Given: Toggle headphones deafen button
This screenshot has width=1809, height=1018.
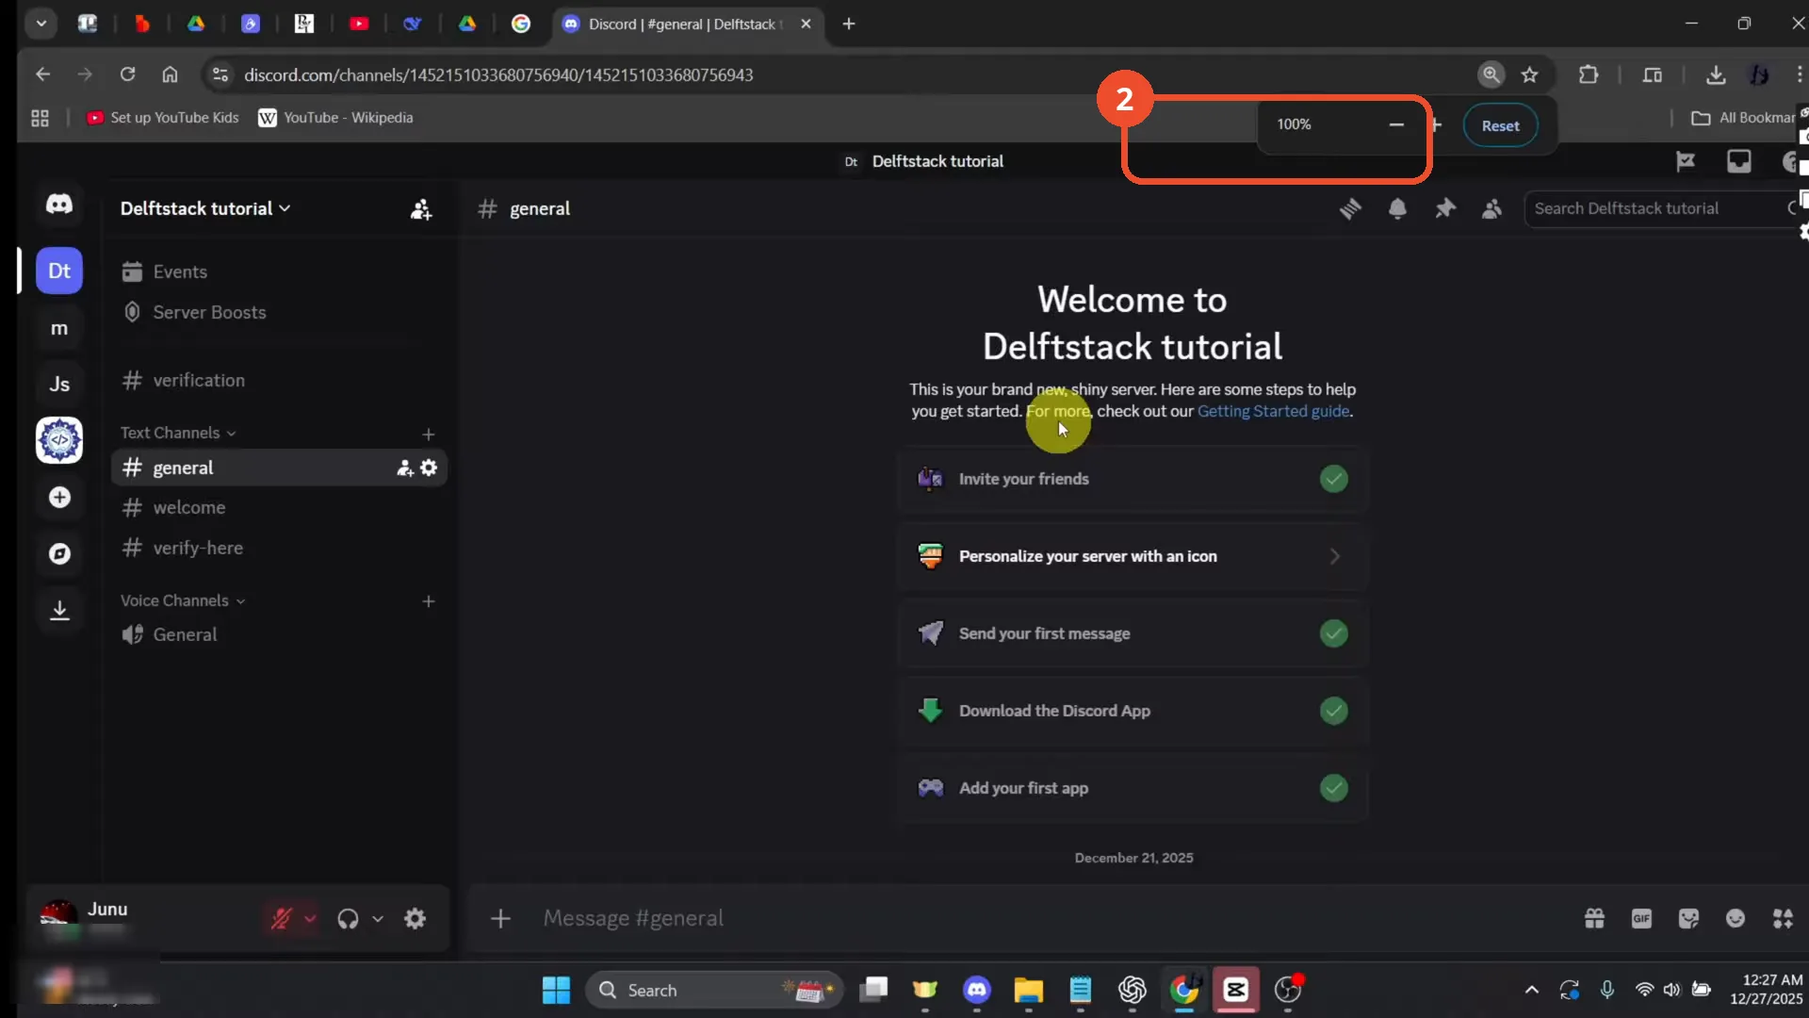Looking at the screenshot, I should point(348,918).
